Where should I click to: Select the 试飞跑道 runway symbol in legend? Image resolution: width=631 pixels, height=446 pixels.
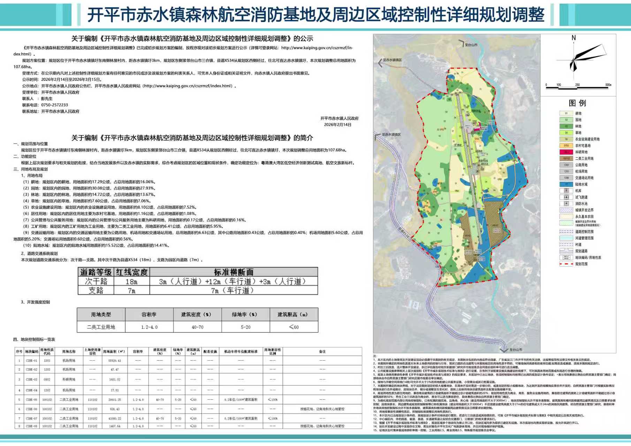point(566,197)
